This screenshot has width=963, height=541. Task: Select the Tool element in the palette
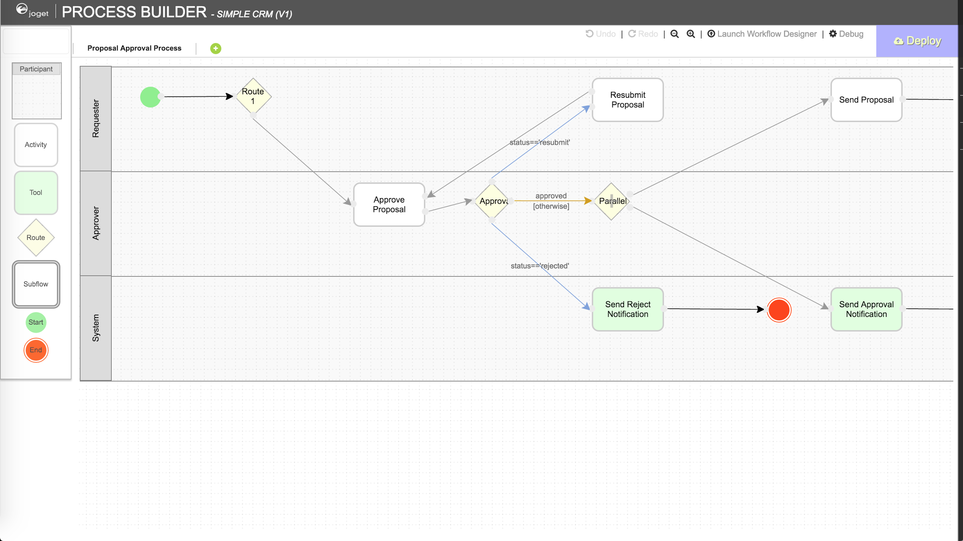pyautogui.click(x=36, y=193)
